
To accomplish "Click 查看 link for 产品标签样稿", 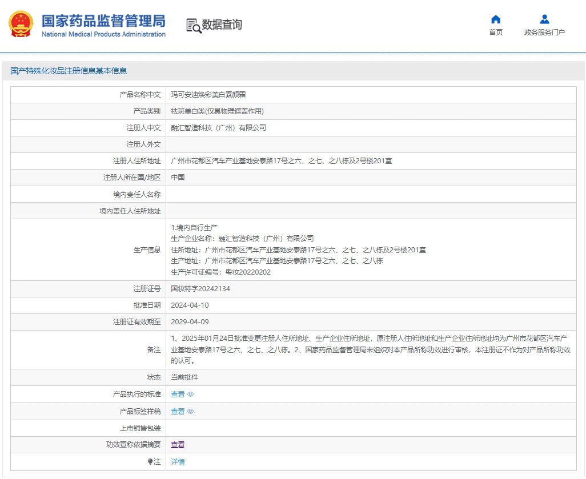I will pos(178,412).
